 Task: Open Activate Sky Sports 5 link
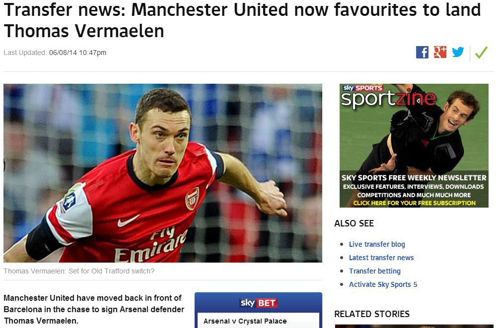point(383,284)
